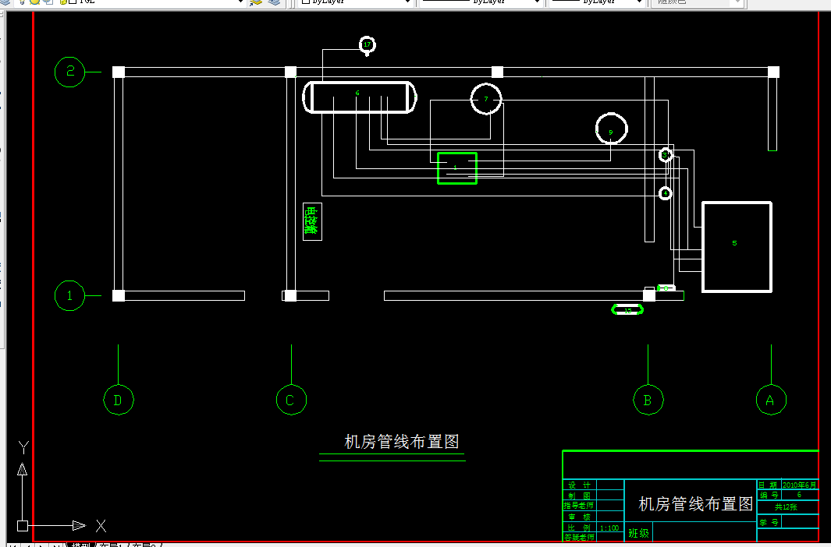Click the 指导老师 cell in title block
Screen dimensions: 831x547
pos(580,506)
